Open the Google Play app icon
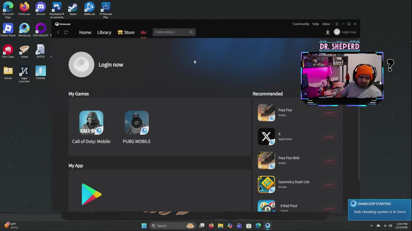412x231 pixels. coord(91,194)
